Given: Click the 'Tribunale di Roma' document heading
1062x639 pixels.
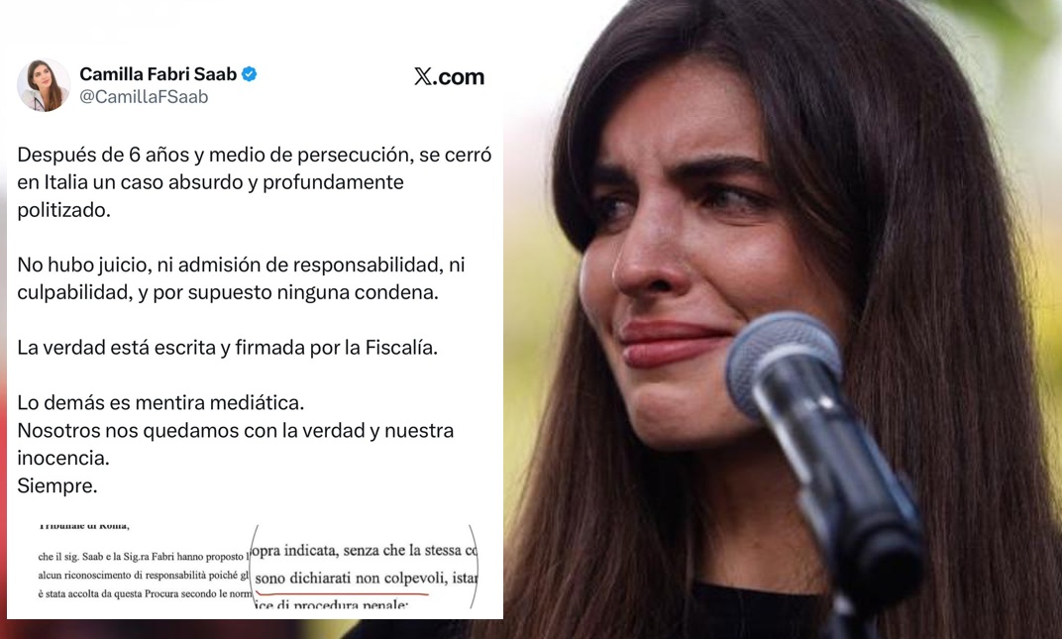Looking at the screenshot, I should click(x=84, y=526).
